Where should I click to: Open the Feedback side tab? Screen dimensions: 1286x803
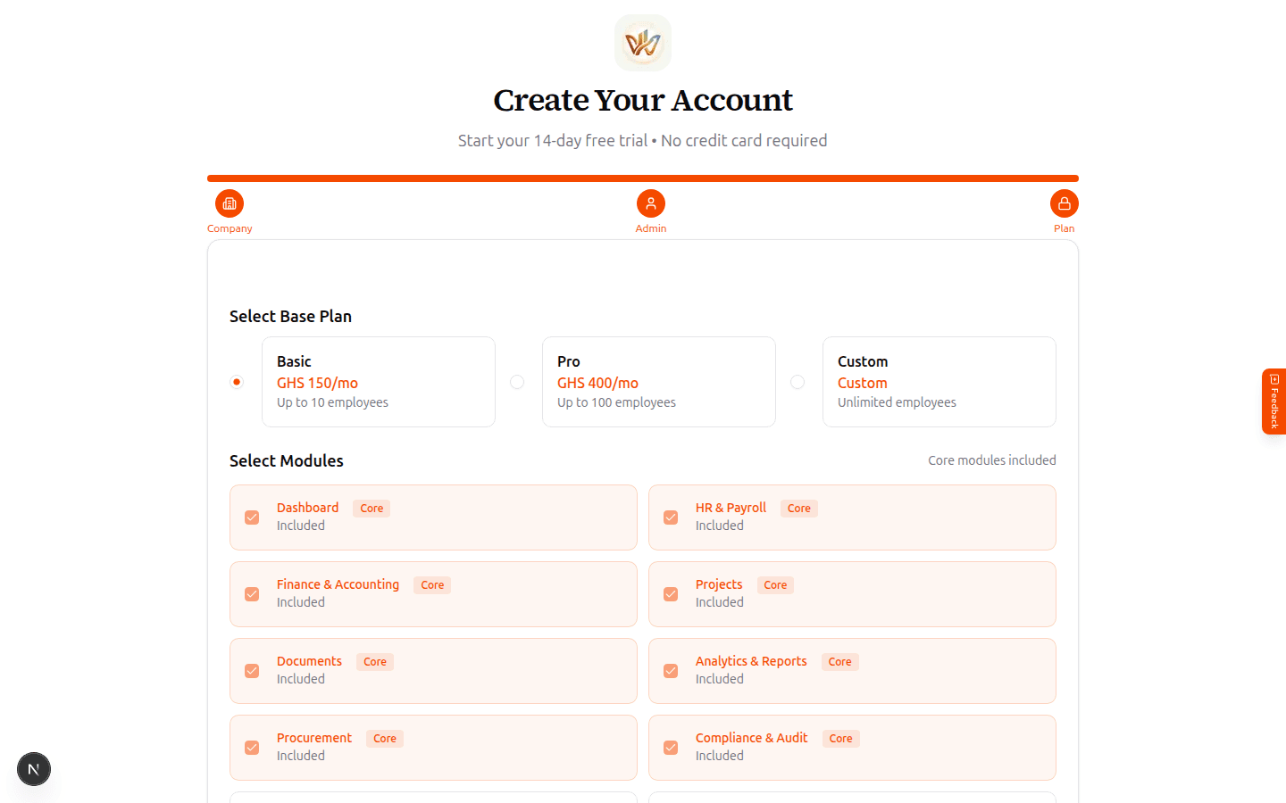click(x=1274, y=401)
